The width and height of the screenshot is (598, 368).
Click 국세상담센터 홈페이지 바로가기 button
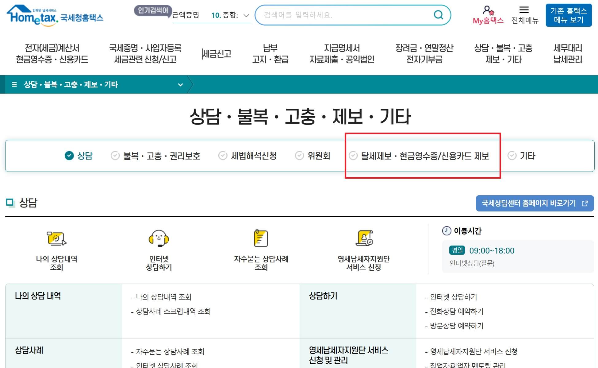(534, 203)
